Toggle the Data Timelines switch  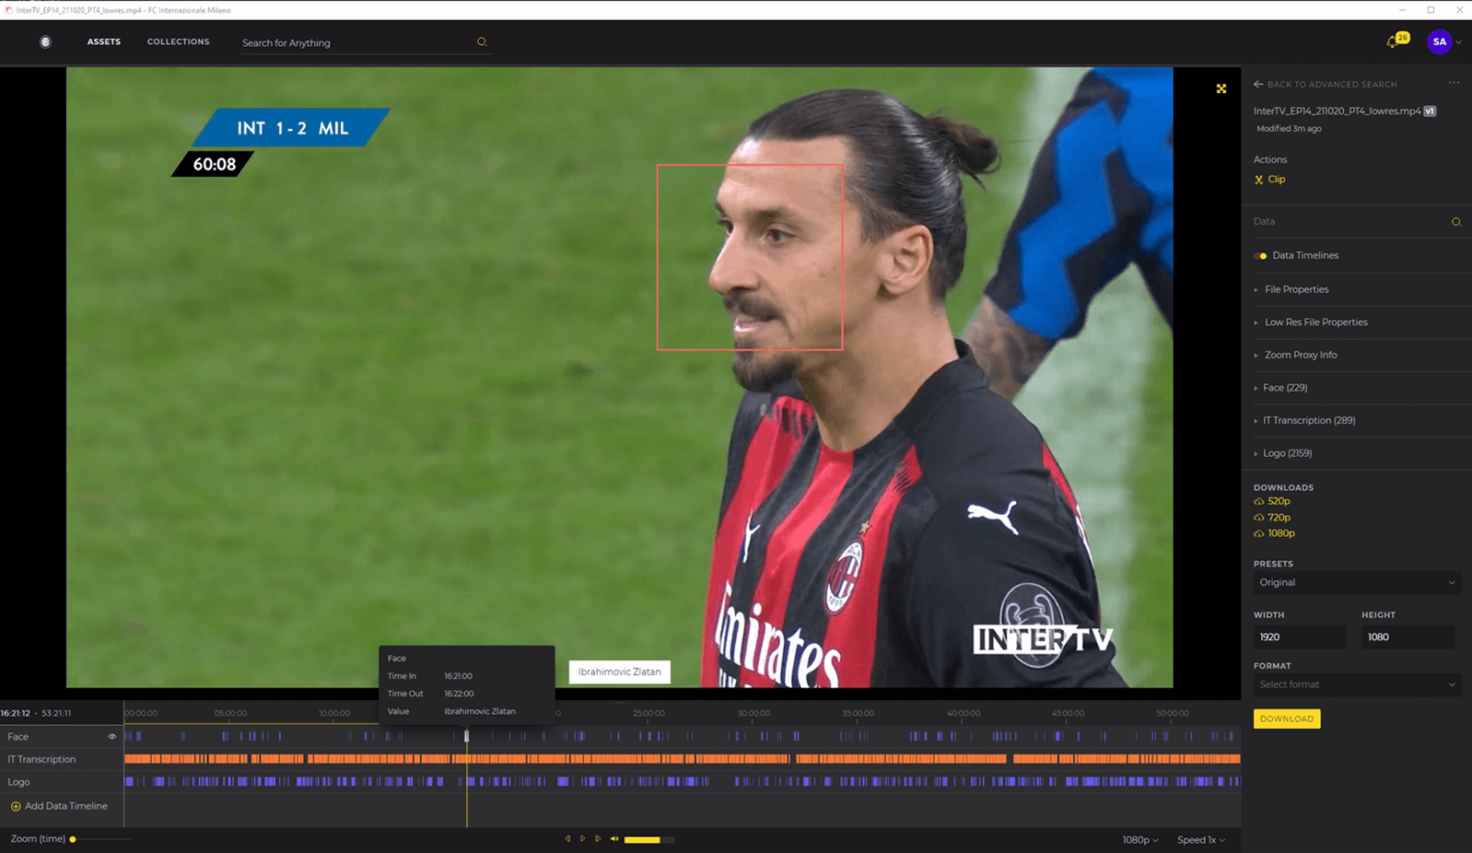pos(1260,256)
